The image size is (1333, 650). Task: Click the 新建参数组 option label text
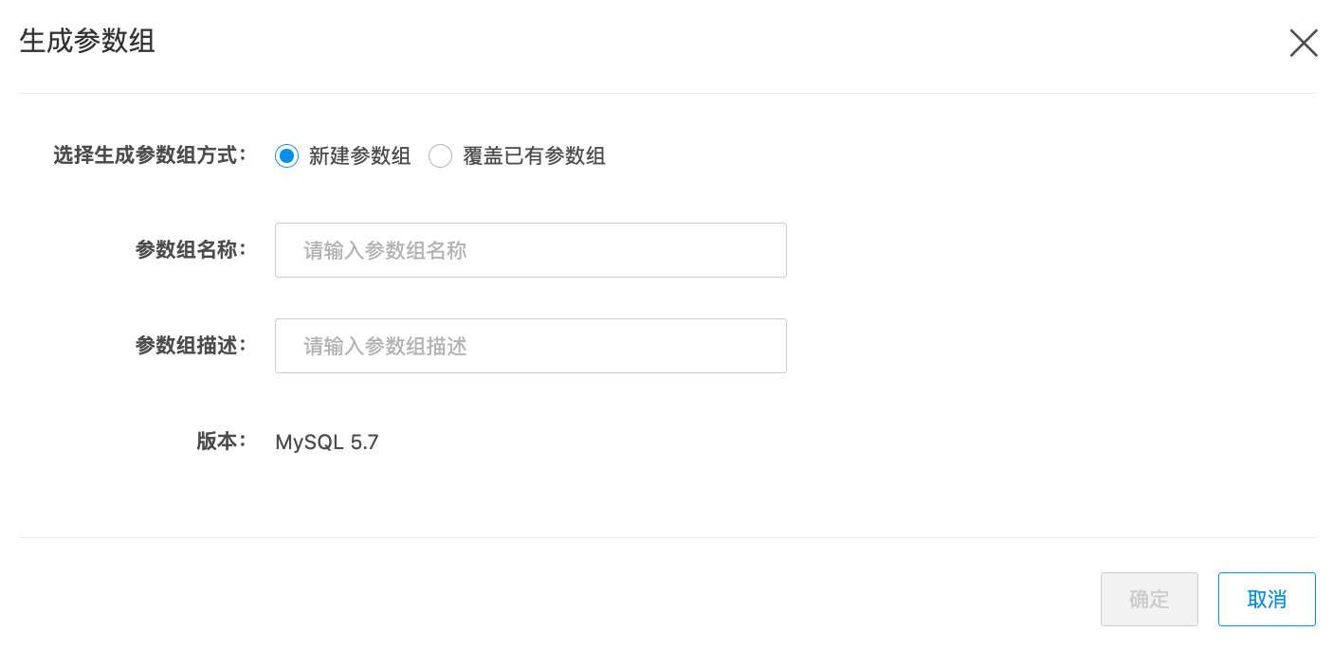[360, 156]
